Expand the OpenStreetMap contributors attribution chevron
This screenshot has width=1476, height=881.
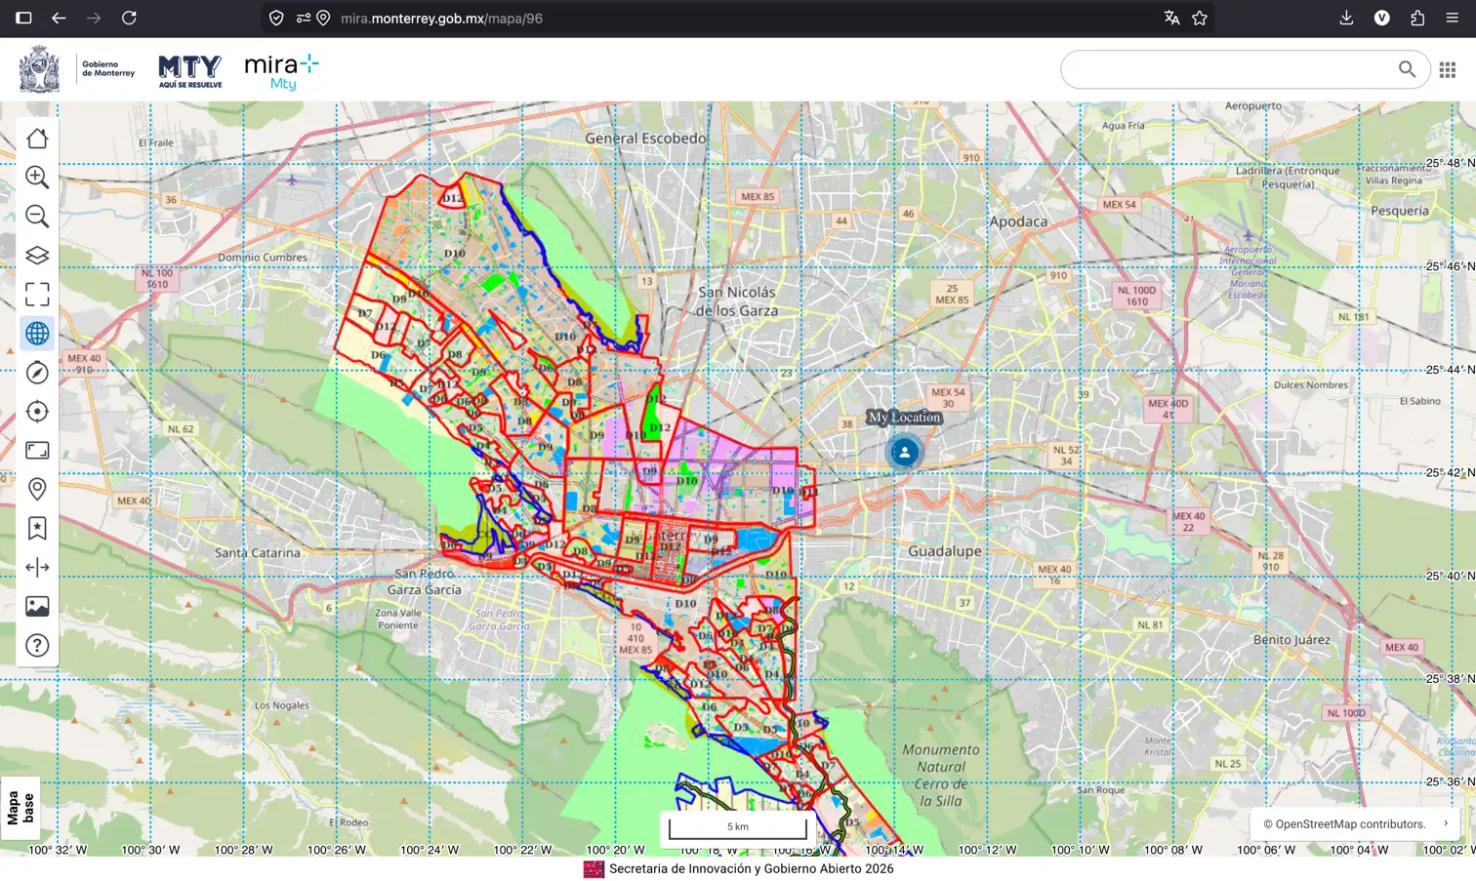click(1446, 823)
